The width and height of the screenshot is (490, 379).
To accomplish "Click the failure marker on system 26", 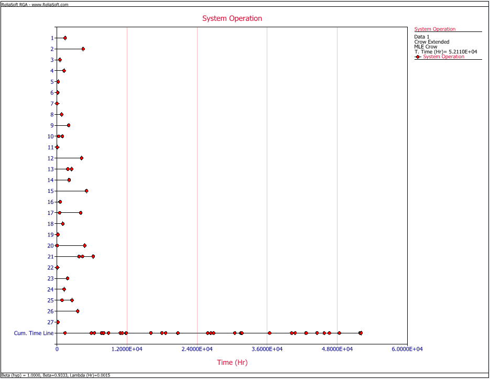I will pos(78,311).
